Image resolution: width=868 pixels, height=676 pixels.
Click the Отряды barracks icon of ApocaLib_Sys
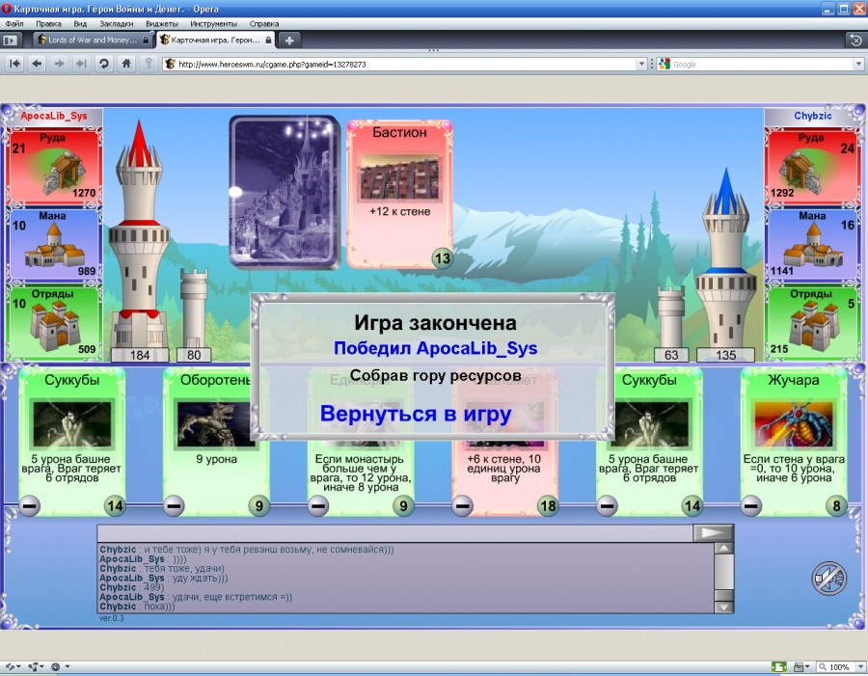54,326
